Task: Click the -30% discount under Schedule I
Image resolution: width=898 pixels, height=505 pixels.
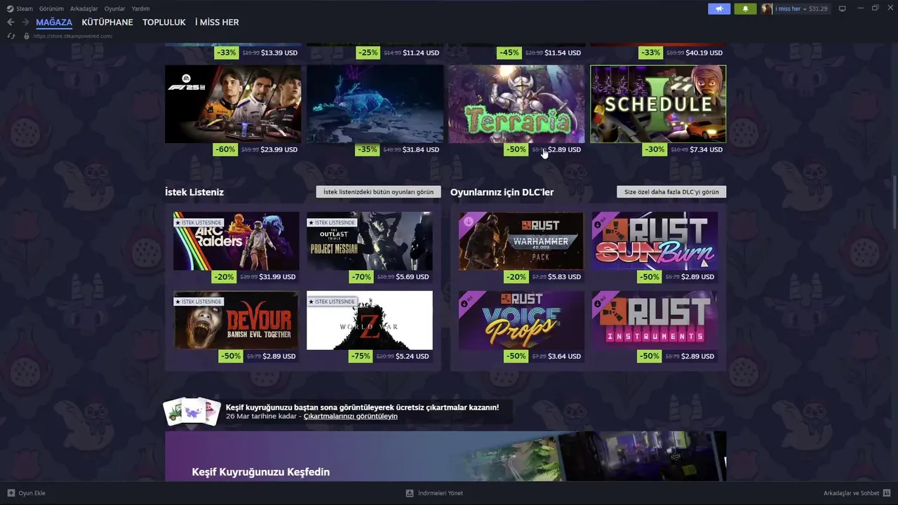Action: tap(654, 149)
